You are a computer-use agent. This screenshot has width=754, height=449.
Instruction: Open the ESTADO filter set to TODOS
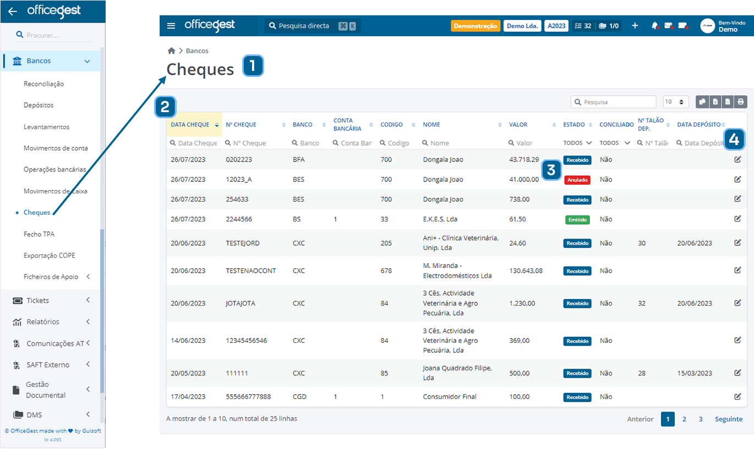[577, 142]
